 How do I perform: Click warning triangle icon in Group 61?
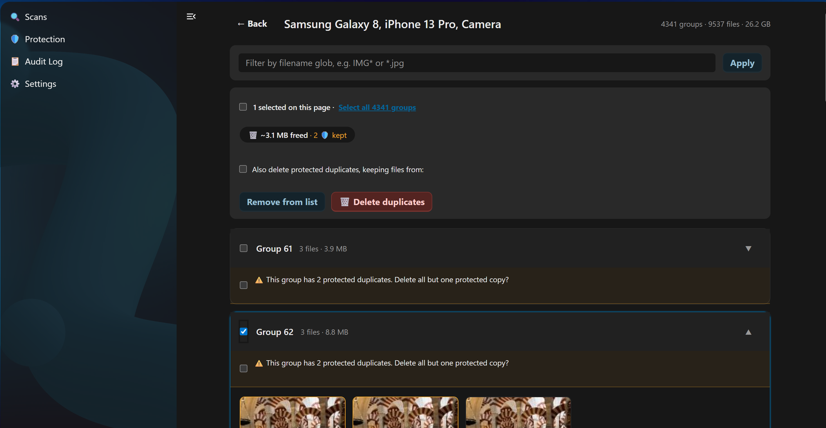(259, 280)
